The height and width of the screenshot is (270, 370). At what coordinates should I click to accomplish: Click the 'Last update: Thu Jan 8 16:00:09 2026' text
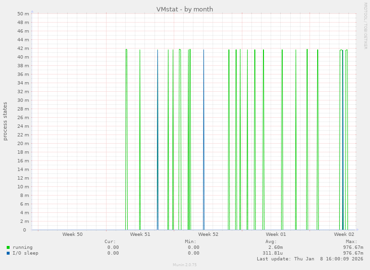coord(310,258)
